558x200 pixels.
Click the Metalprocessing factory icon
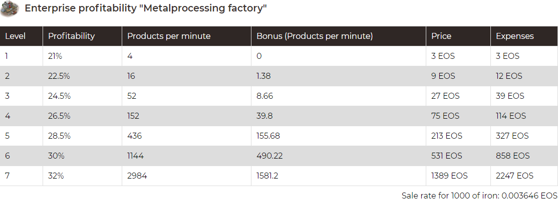click(10, 9)
